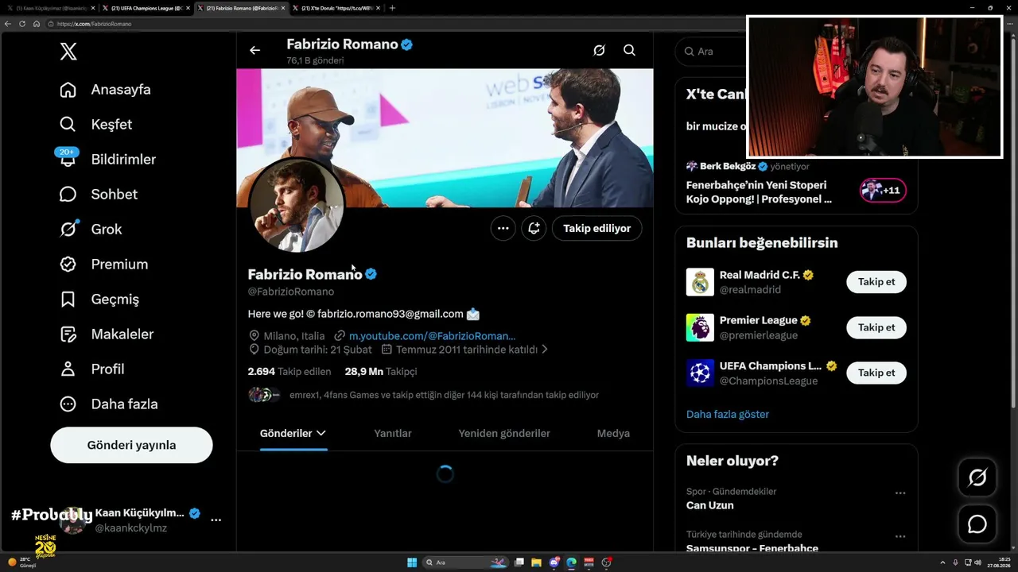Open options dots for Samsunspor - Fenerbahçe trend
This screenshot has width=1018, height=572.
pos(900,535)
